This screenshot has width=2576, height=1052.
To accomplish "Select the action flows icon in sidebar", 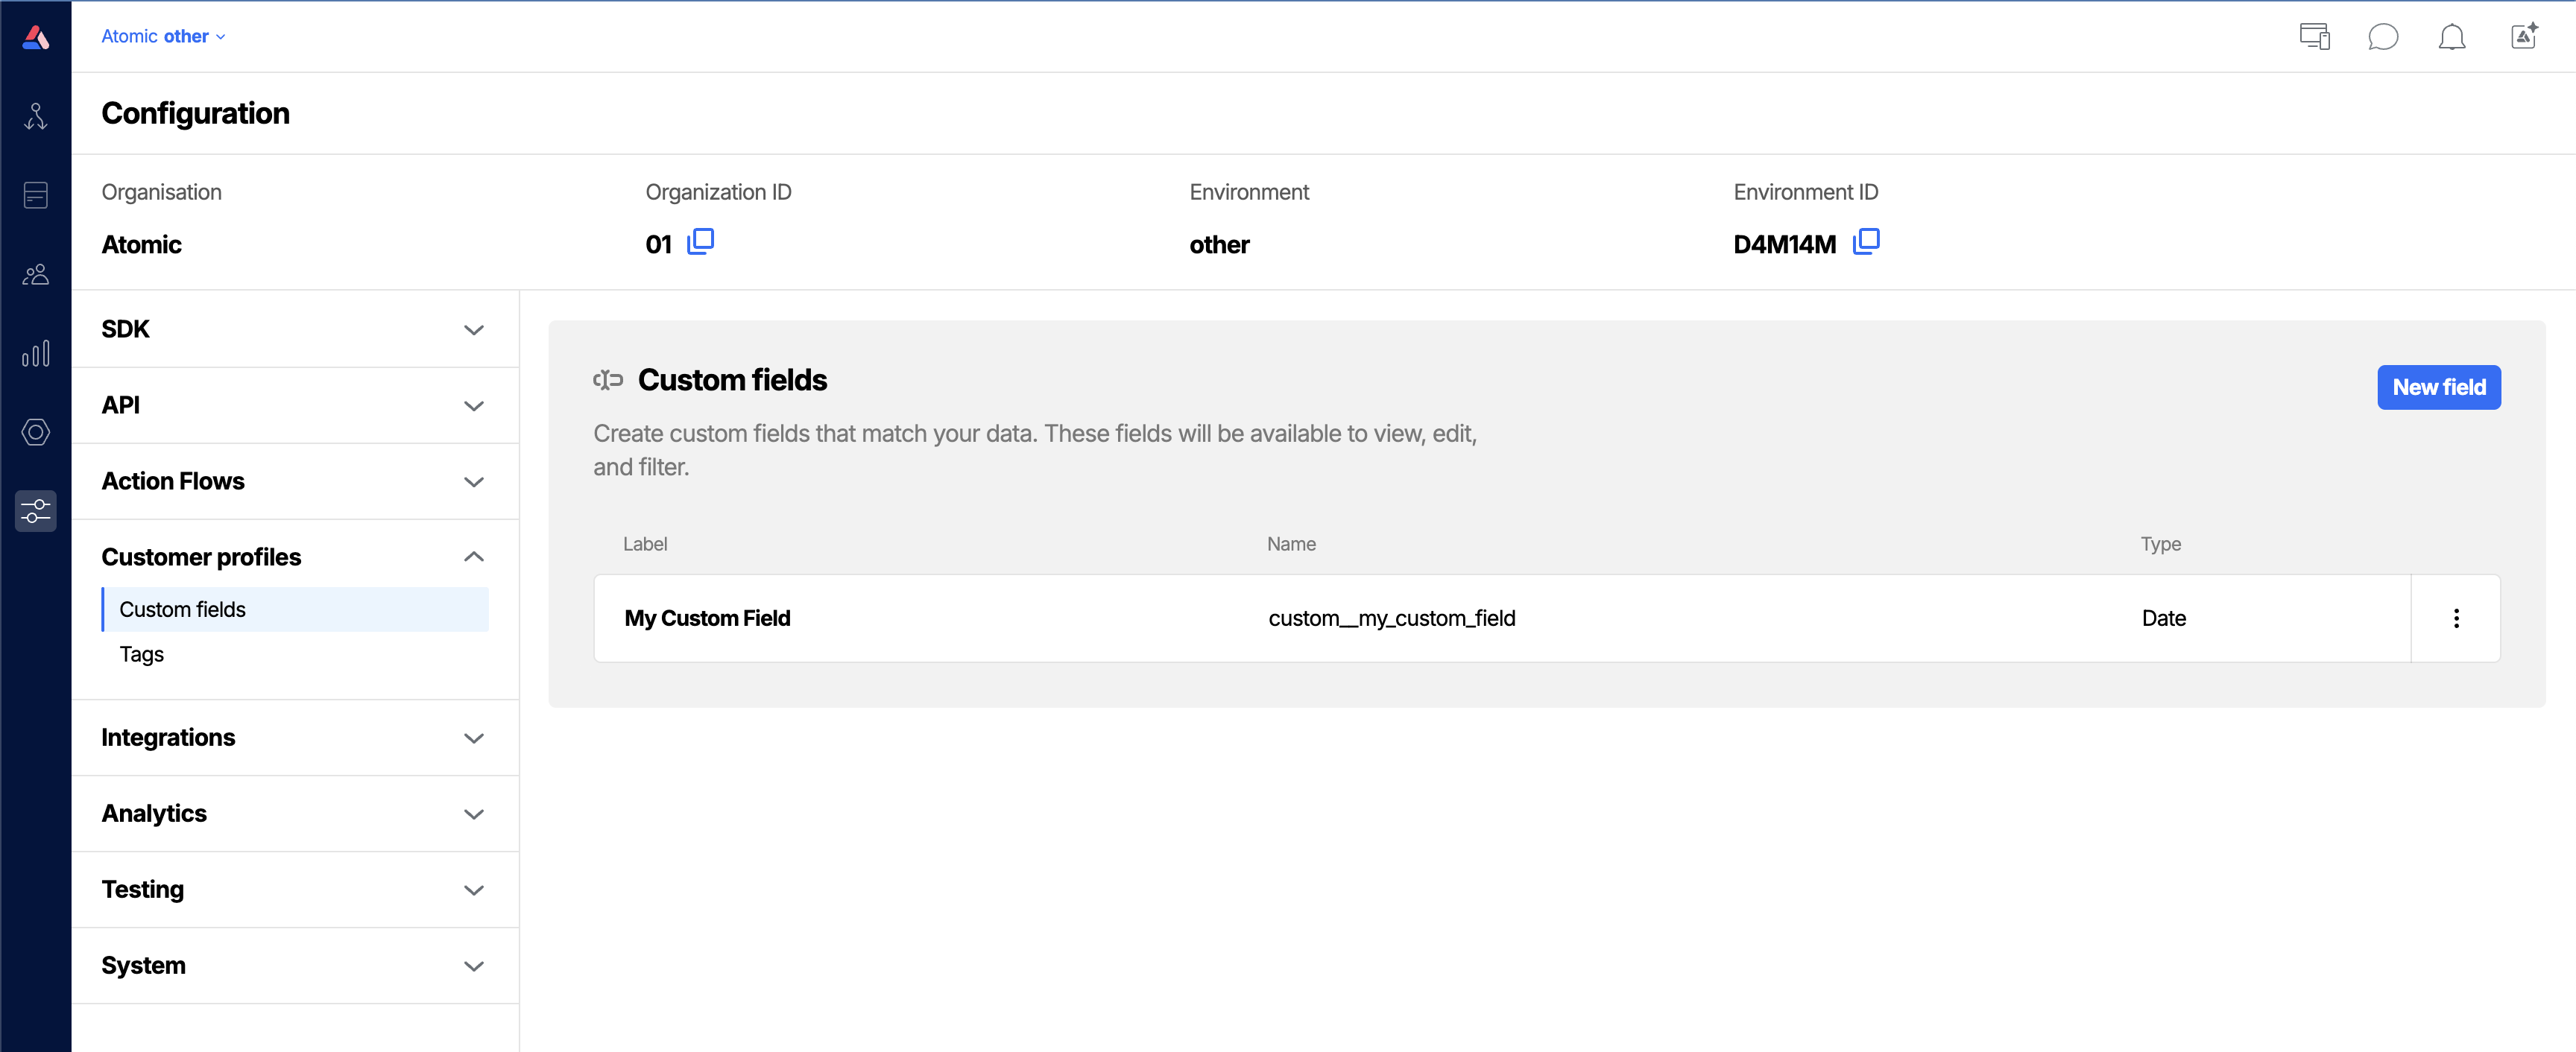I will [x=36, y=115].
